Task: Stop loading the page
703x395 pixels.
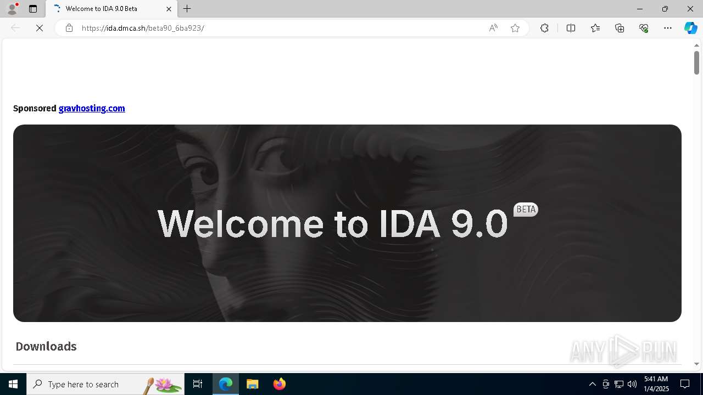Action: tap(40, 28)
